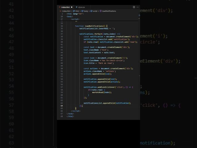
Task: Switch to the index.html editor tab
Action: tap(66, 7)
